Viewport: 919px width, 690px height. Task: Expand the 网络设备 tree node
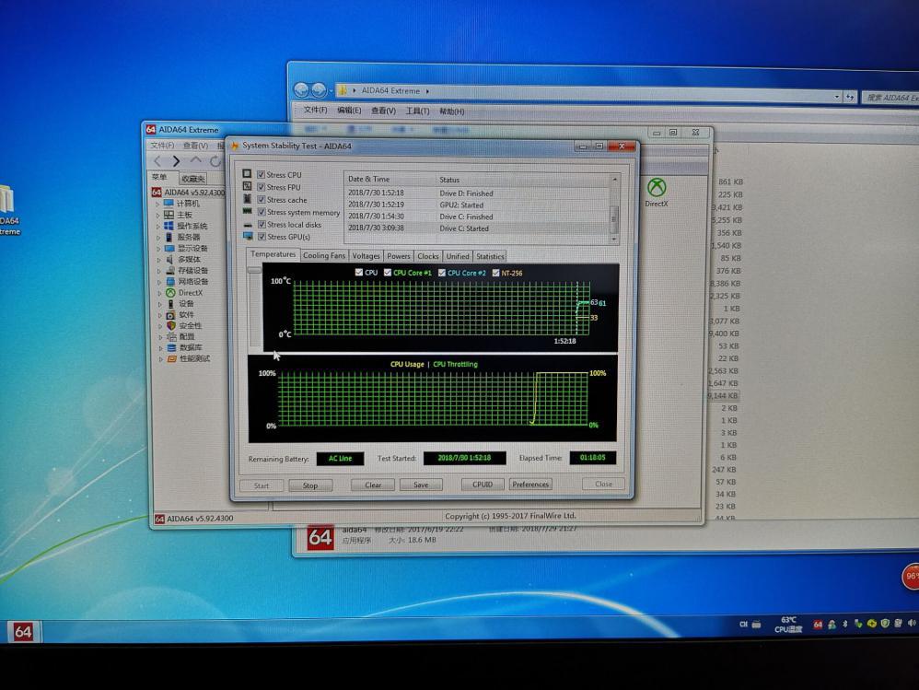[159, 282]
